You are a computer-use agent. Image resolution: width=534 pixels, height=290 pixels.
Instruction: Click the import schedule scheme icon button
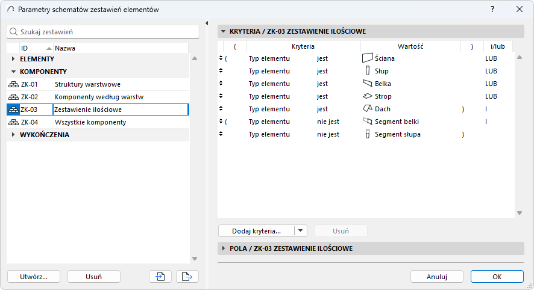(160, 276)
